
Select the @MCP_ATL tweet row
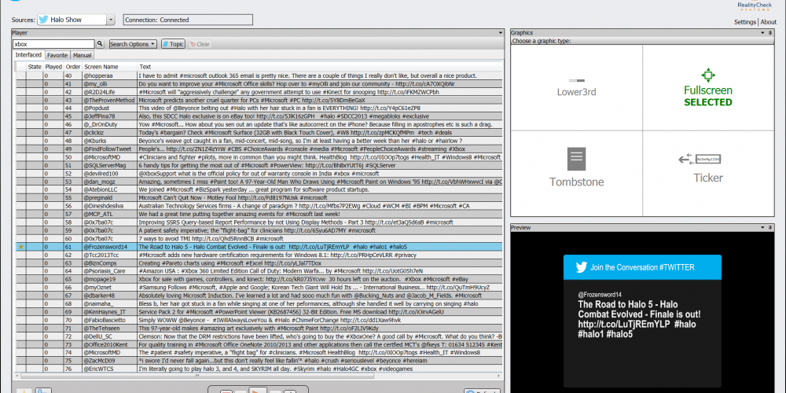click(259, 214)
